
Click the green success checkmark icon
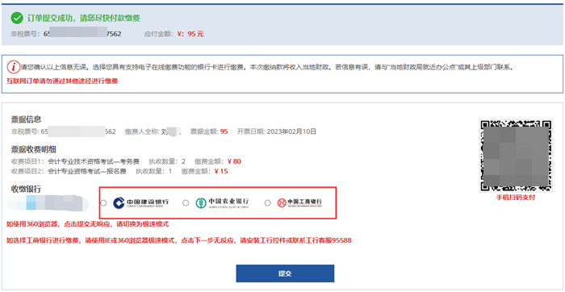17,18
